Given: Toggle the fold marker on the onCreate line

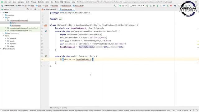Looking at the screenshot, I should click(49, 31).
